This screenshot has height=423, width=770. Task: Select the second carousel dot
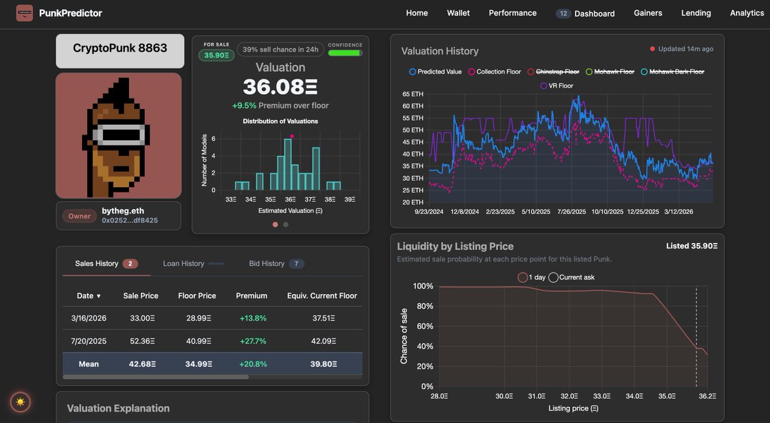(286, 224)
